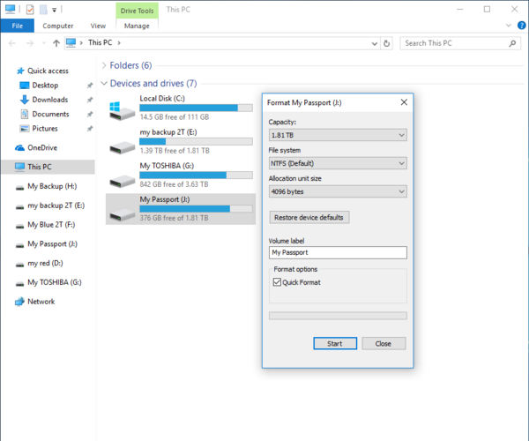529x441 pixels.
Task: Expand the ribbon with the chevron
Action: pos(509,26)
